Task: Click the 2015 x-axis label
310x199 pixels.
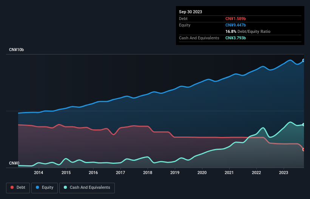Action: [66, 173]
